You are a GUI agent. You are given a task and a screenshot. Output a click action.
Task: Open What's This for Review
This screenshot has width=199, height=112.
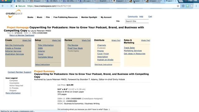coord(86,40)
